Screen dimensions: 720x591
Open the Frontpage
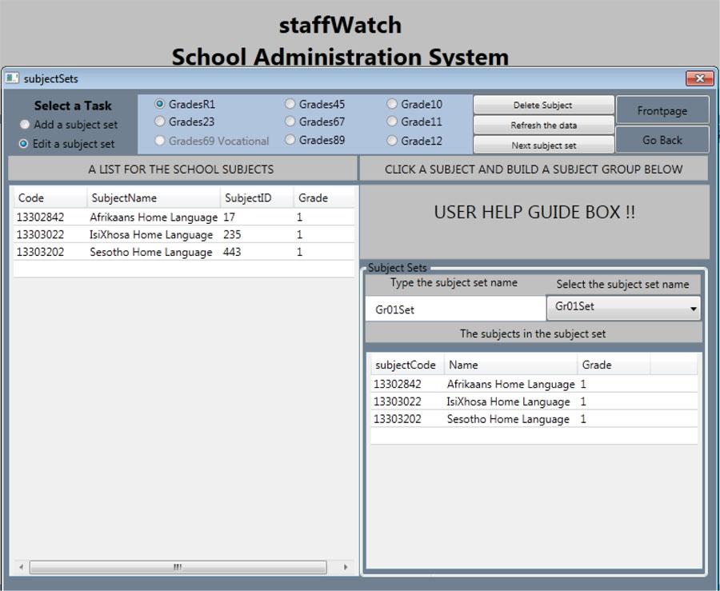[662, 110]
